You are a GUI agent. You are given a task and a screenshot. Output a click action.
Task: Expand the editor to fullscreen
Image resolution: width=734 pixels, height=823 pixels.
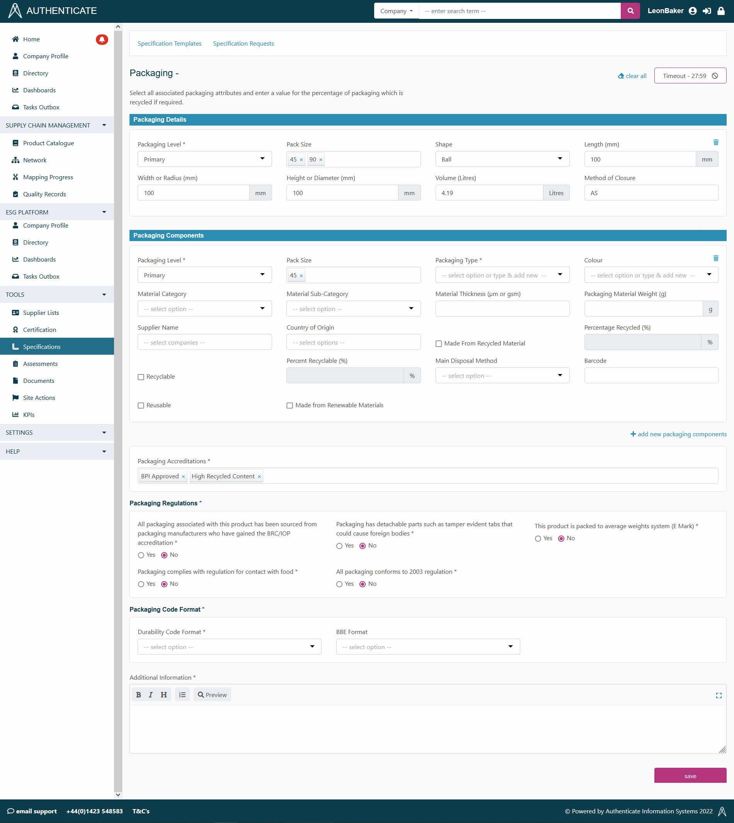pos(718,695)
